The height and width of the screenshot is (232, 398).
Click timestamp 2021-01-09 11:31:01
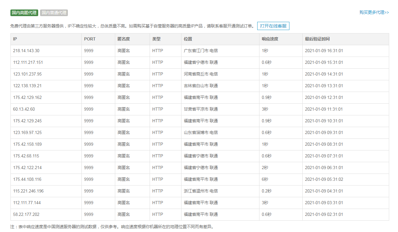pos(324,109)
